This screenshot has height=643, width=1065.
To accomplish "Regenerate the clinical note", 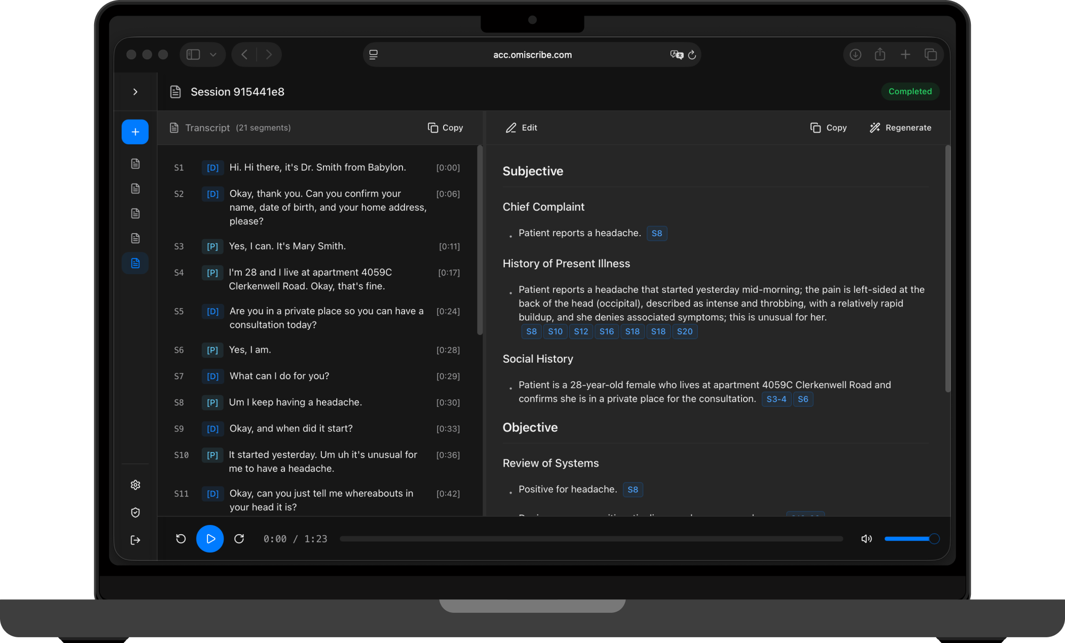I will coord(900,127).
